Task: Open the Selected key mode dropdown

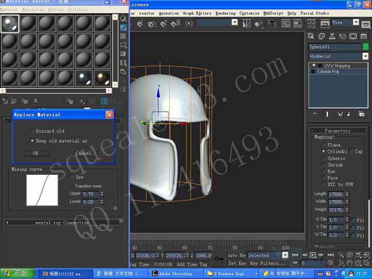Action: click(x=285, y=255)
